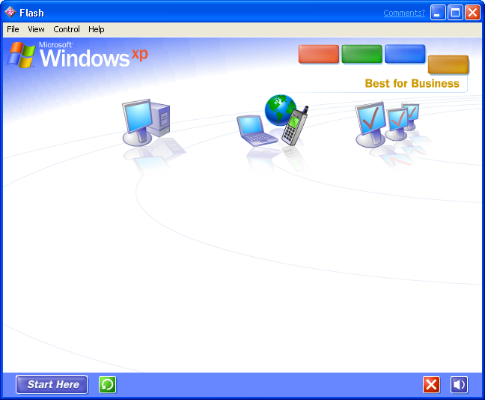Click the Flash app icon in title bar
Viewport: 485px width, 400px height.
tap(10, 13)
